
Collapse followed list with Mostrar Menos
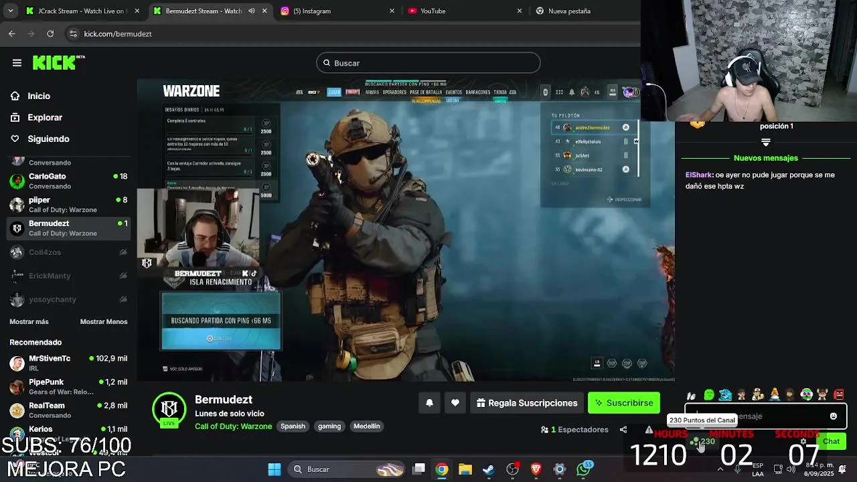(x=104, y=321)
